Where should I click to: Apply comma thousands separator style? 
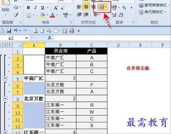[132, 8]
